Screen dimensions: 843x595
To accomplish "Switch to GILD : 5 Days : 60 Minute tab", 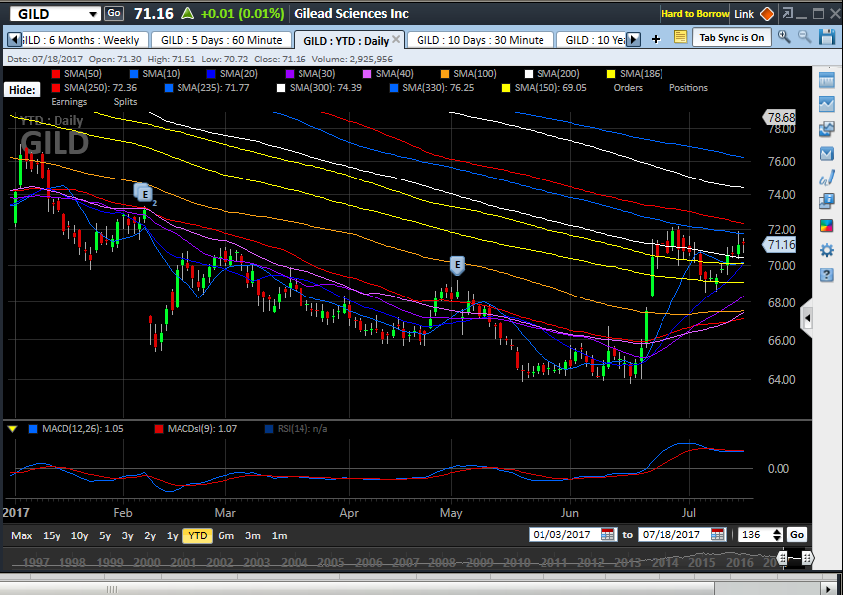I will [221, 40].
